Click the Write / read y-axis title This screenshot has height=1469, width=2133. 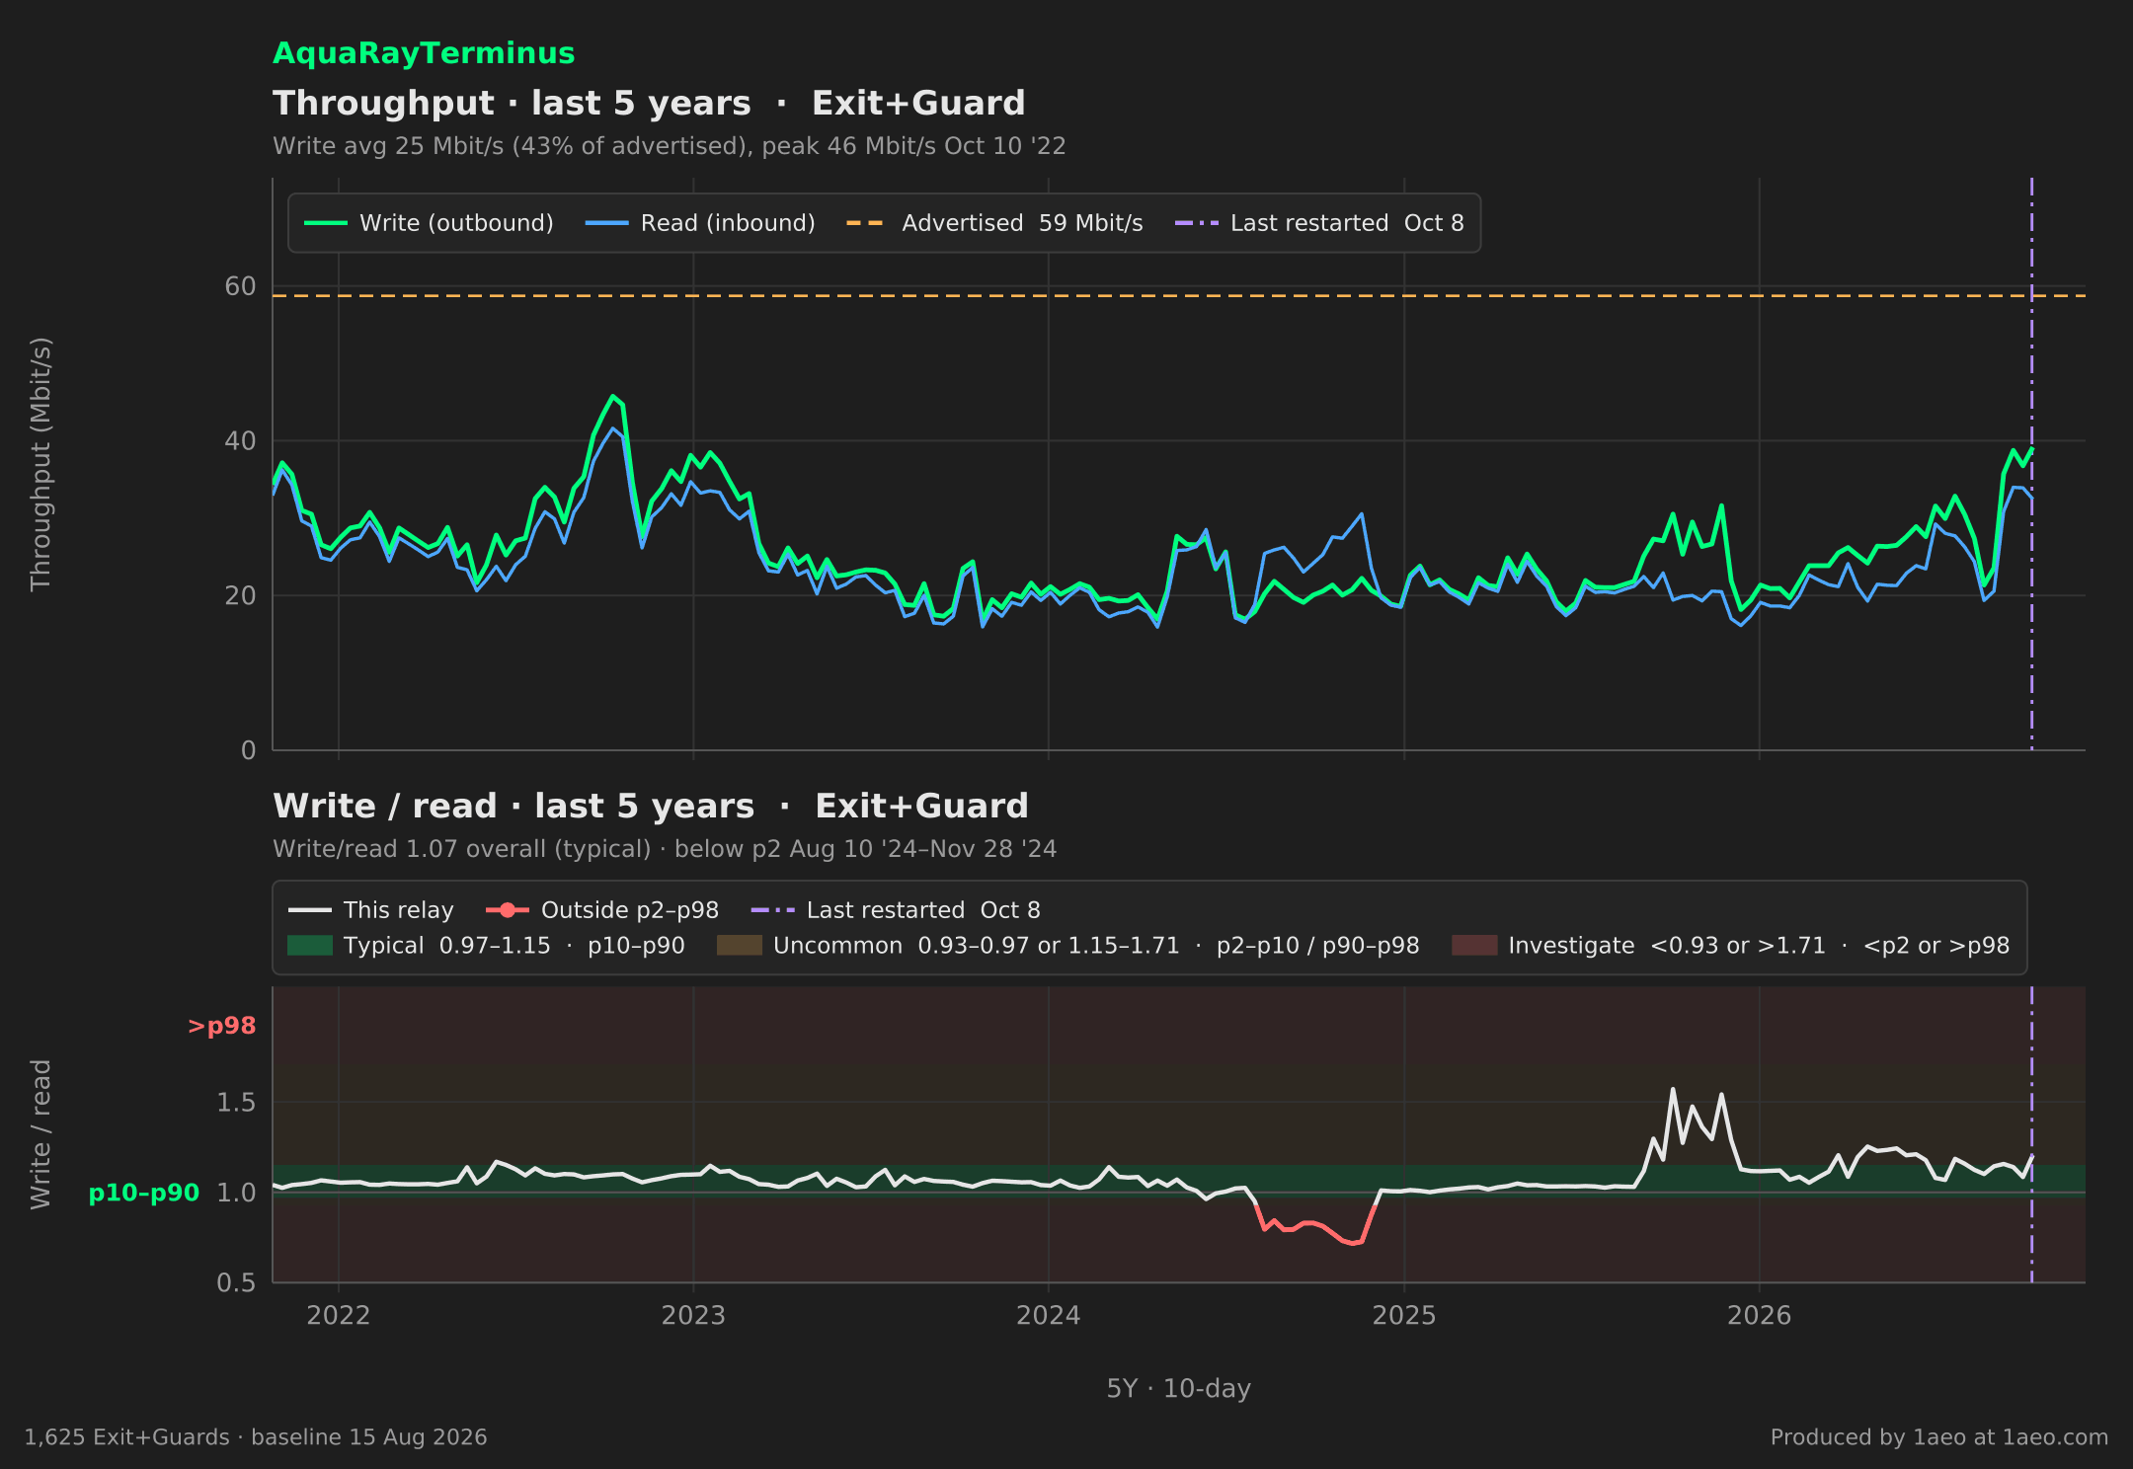click(x=40, y=1134)
